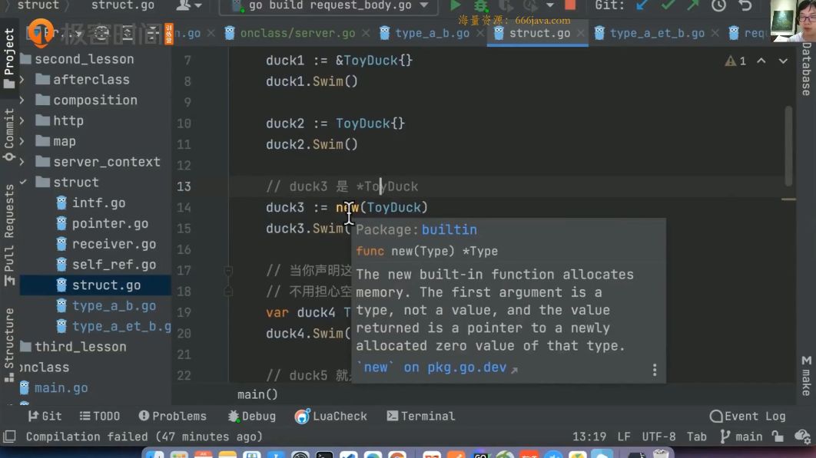Go to next highlighted error arrow

pyautogui.click(x=783, y=61)
